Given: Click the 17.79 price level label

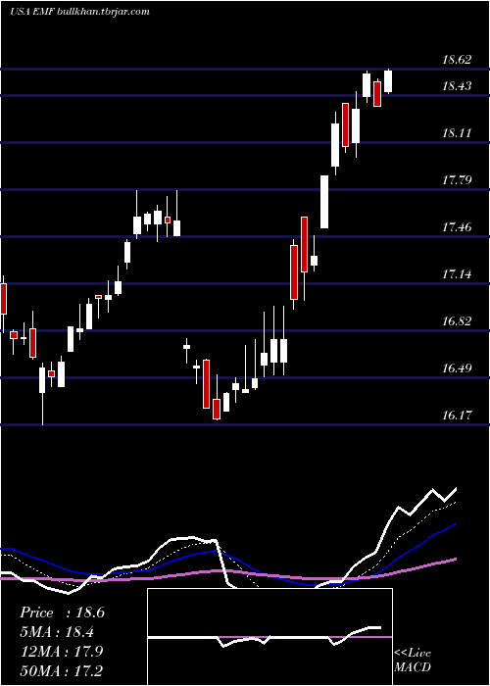Looking at the screenshot, I should pyautogui.click(x=457, y=179).
